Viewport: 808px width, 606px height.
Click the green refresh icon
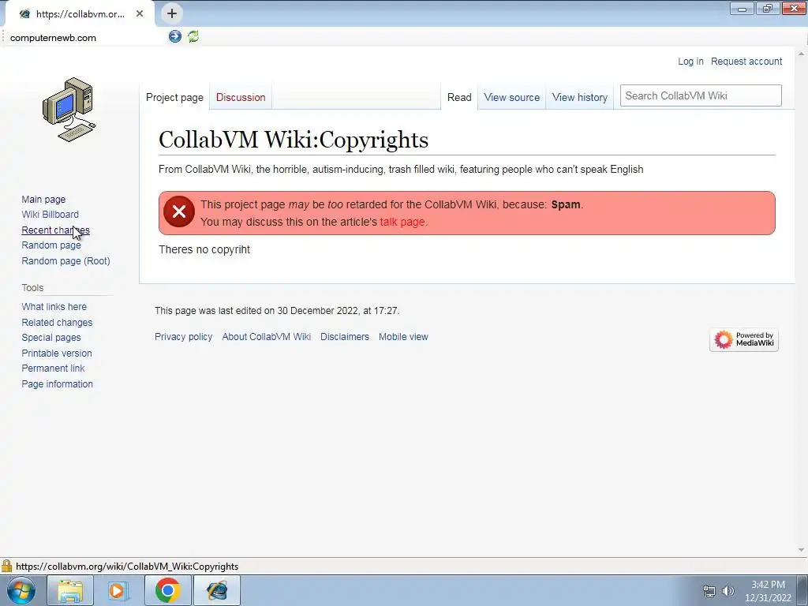[193, 36]
